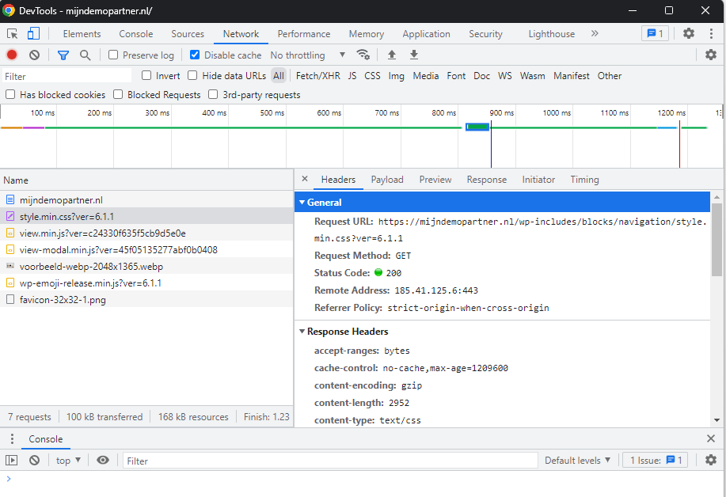
Task: Open the Default levels dropdown
Action: [x=577, y=461]
